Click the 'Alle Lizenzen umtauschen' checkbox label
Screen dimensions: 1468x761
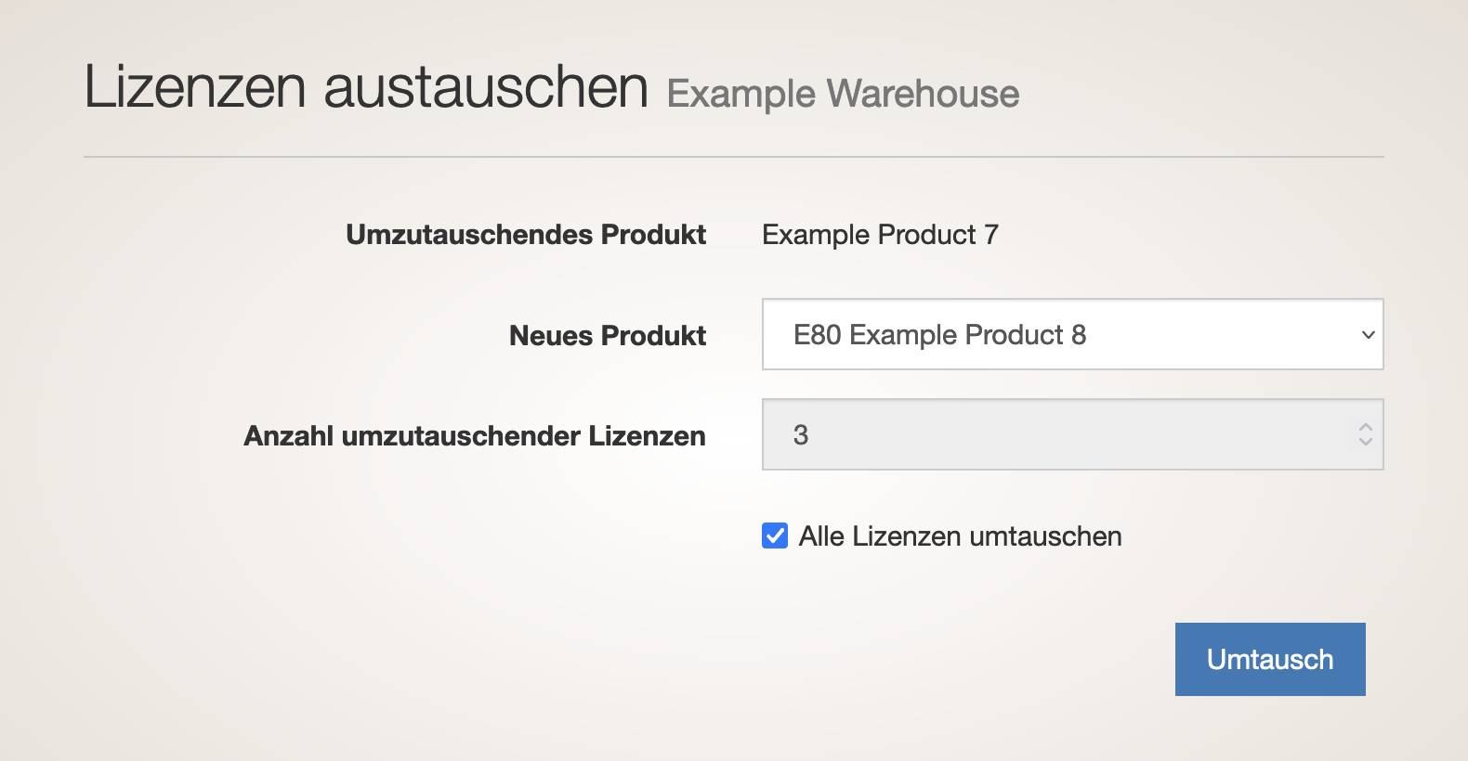click(960, 536)
